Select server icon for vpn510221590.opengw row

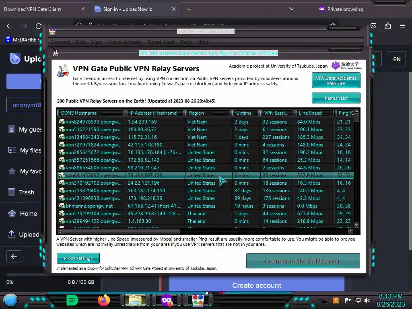pyautogui.click(x=62, y=129)
